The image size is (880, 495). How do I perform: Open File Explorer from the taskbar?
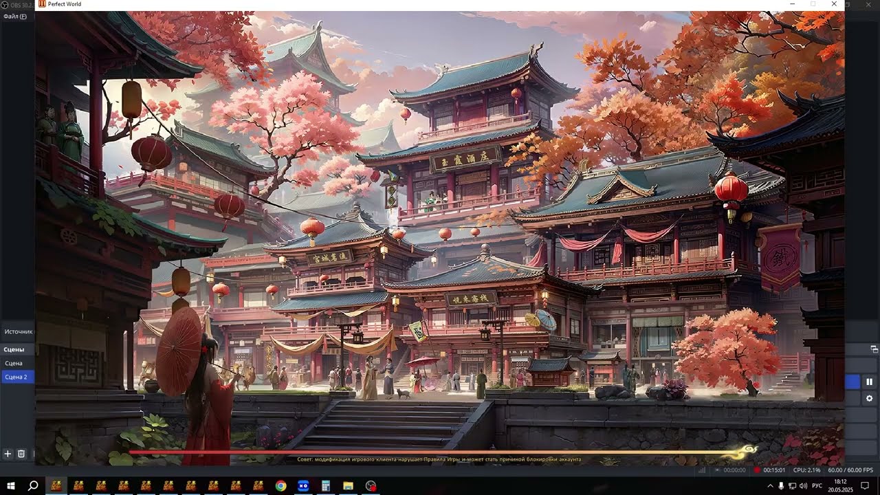tap(349, 486)
